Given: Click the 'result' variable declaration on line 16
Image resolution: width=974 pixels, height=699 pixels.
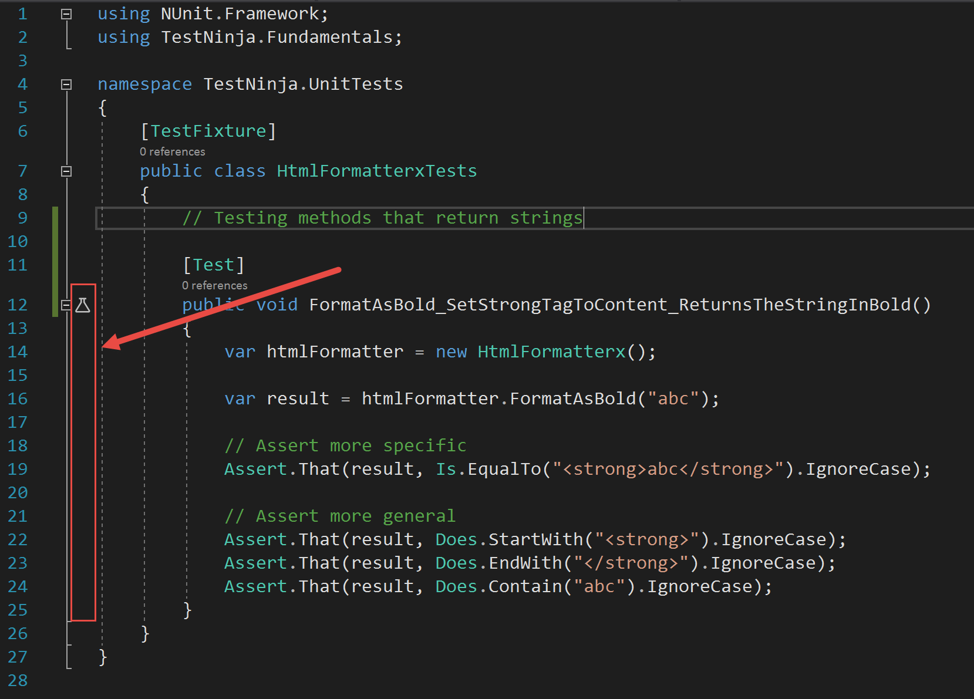Looking at the screenshot, I should pos(298,399).
